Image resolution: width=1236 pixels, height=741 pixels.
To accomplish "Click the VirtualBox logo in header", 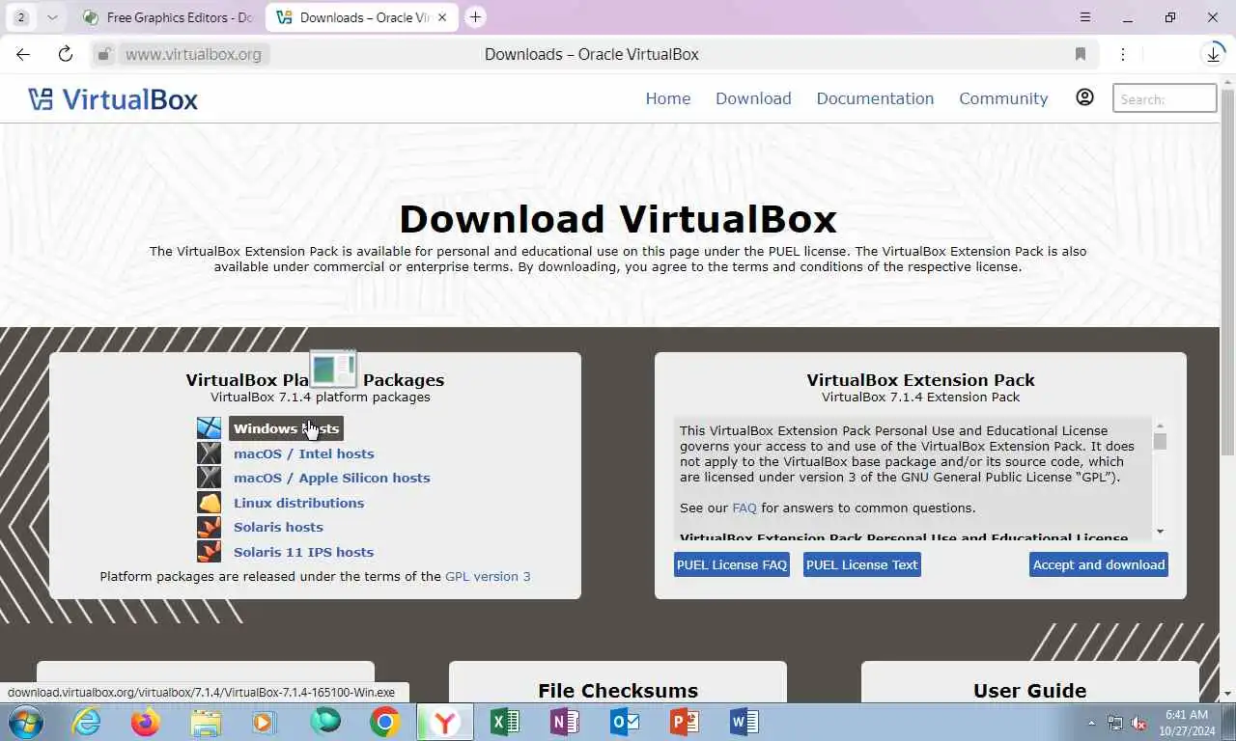I will 113,98.
